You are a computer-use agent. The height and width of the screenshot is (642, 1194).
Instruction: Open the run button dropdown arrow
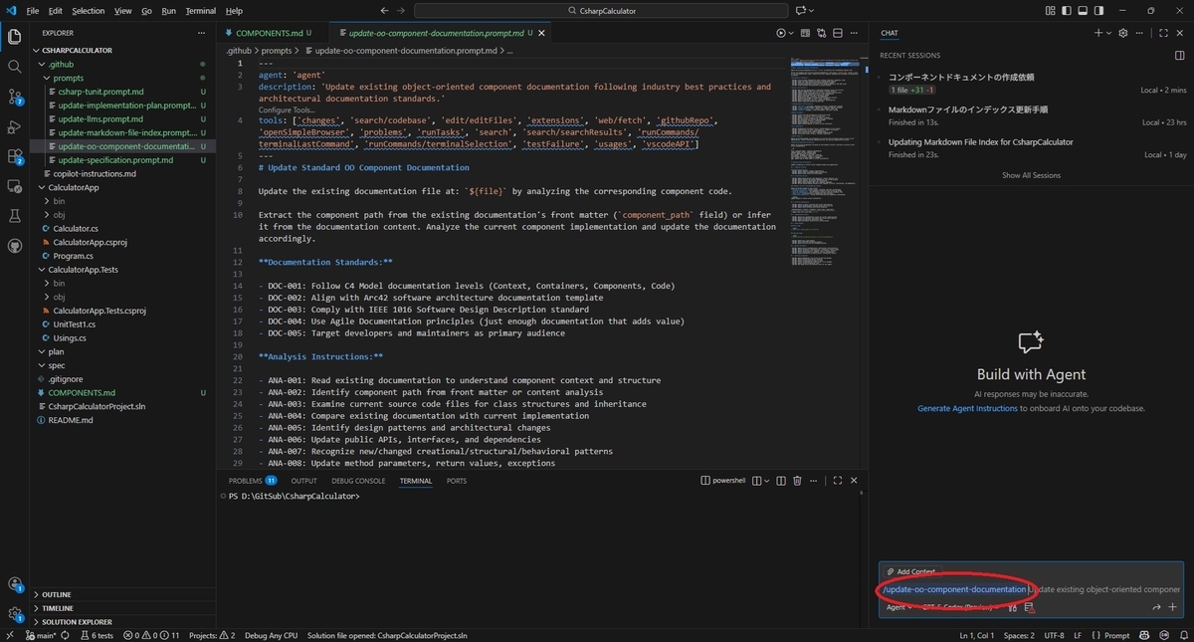[x=793, y=33]
